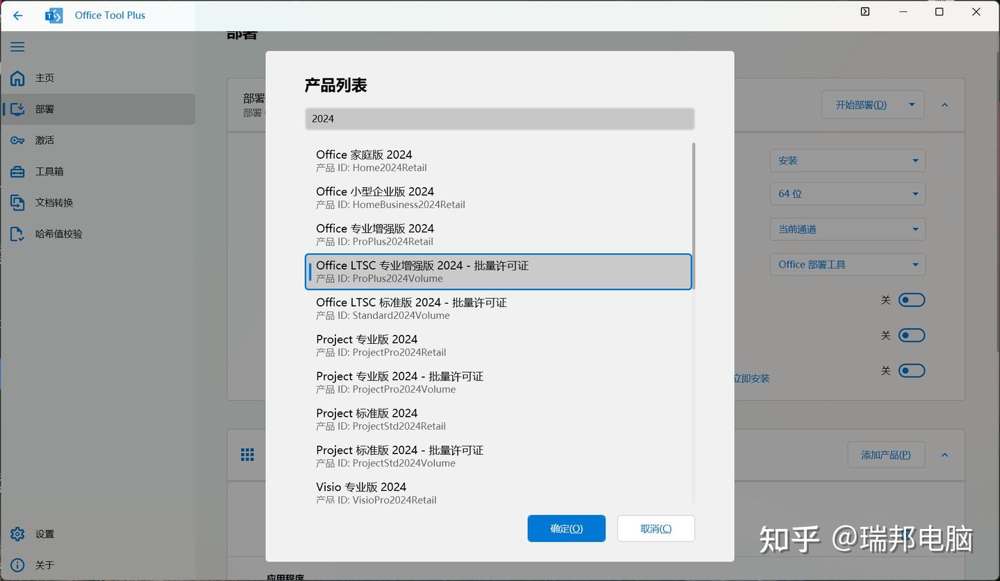Viewport: 1000px width, 581px height.
Task: Select Project 专业版 2024 - 批量许可证
Action: pyautogui.click(x=499, y=382)
